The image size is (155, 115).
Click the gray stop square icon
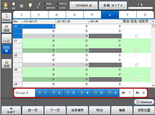[22, 6]
